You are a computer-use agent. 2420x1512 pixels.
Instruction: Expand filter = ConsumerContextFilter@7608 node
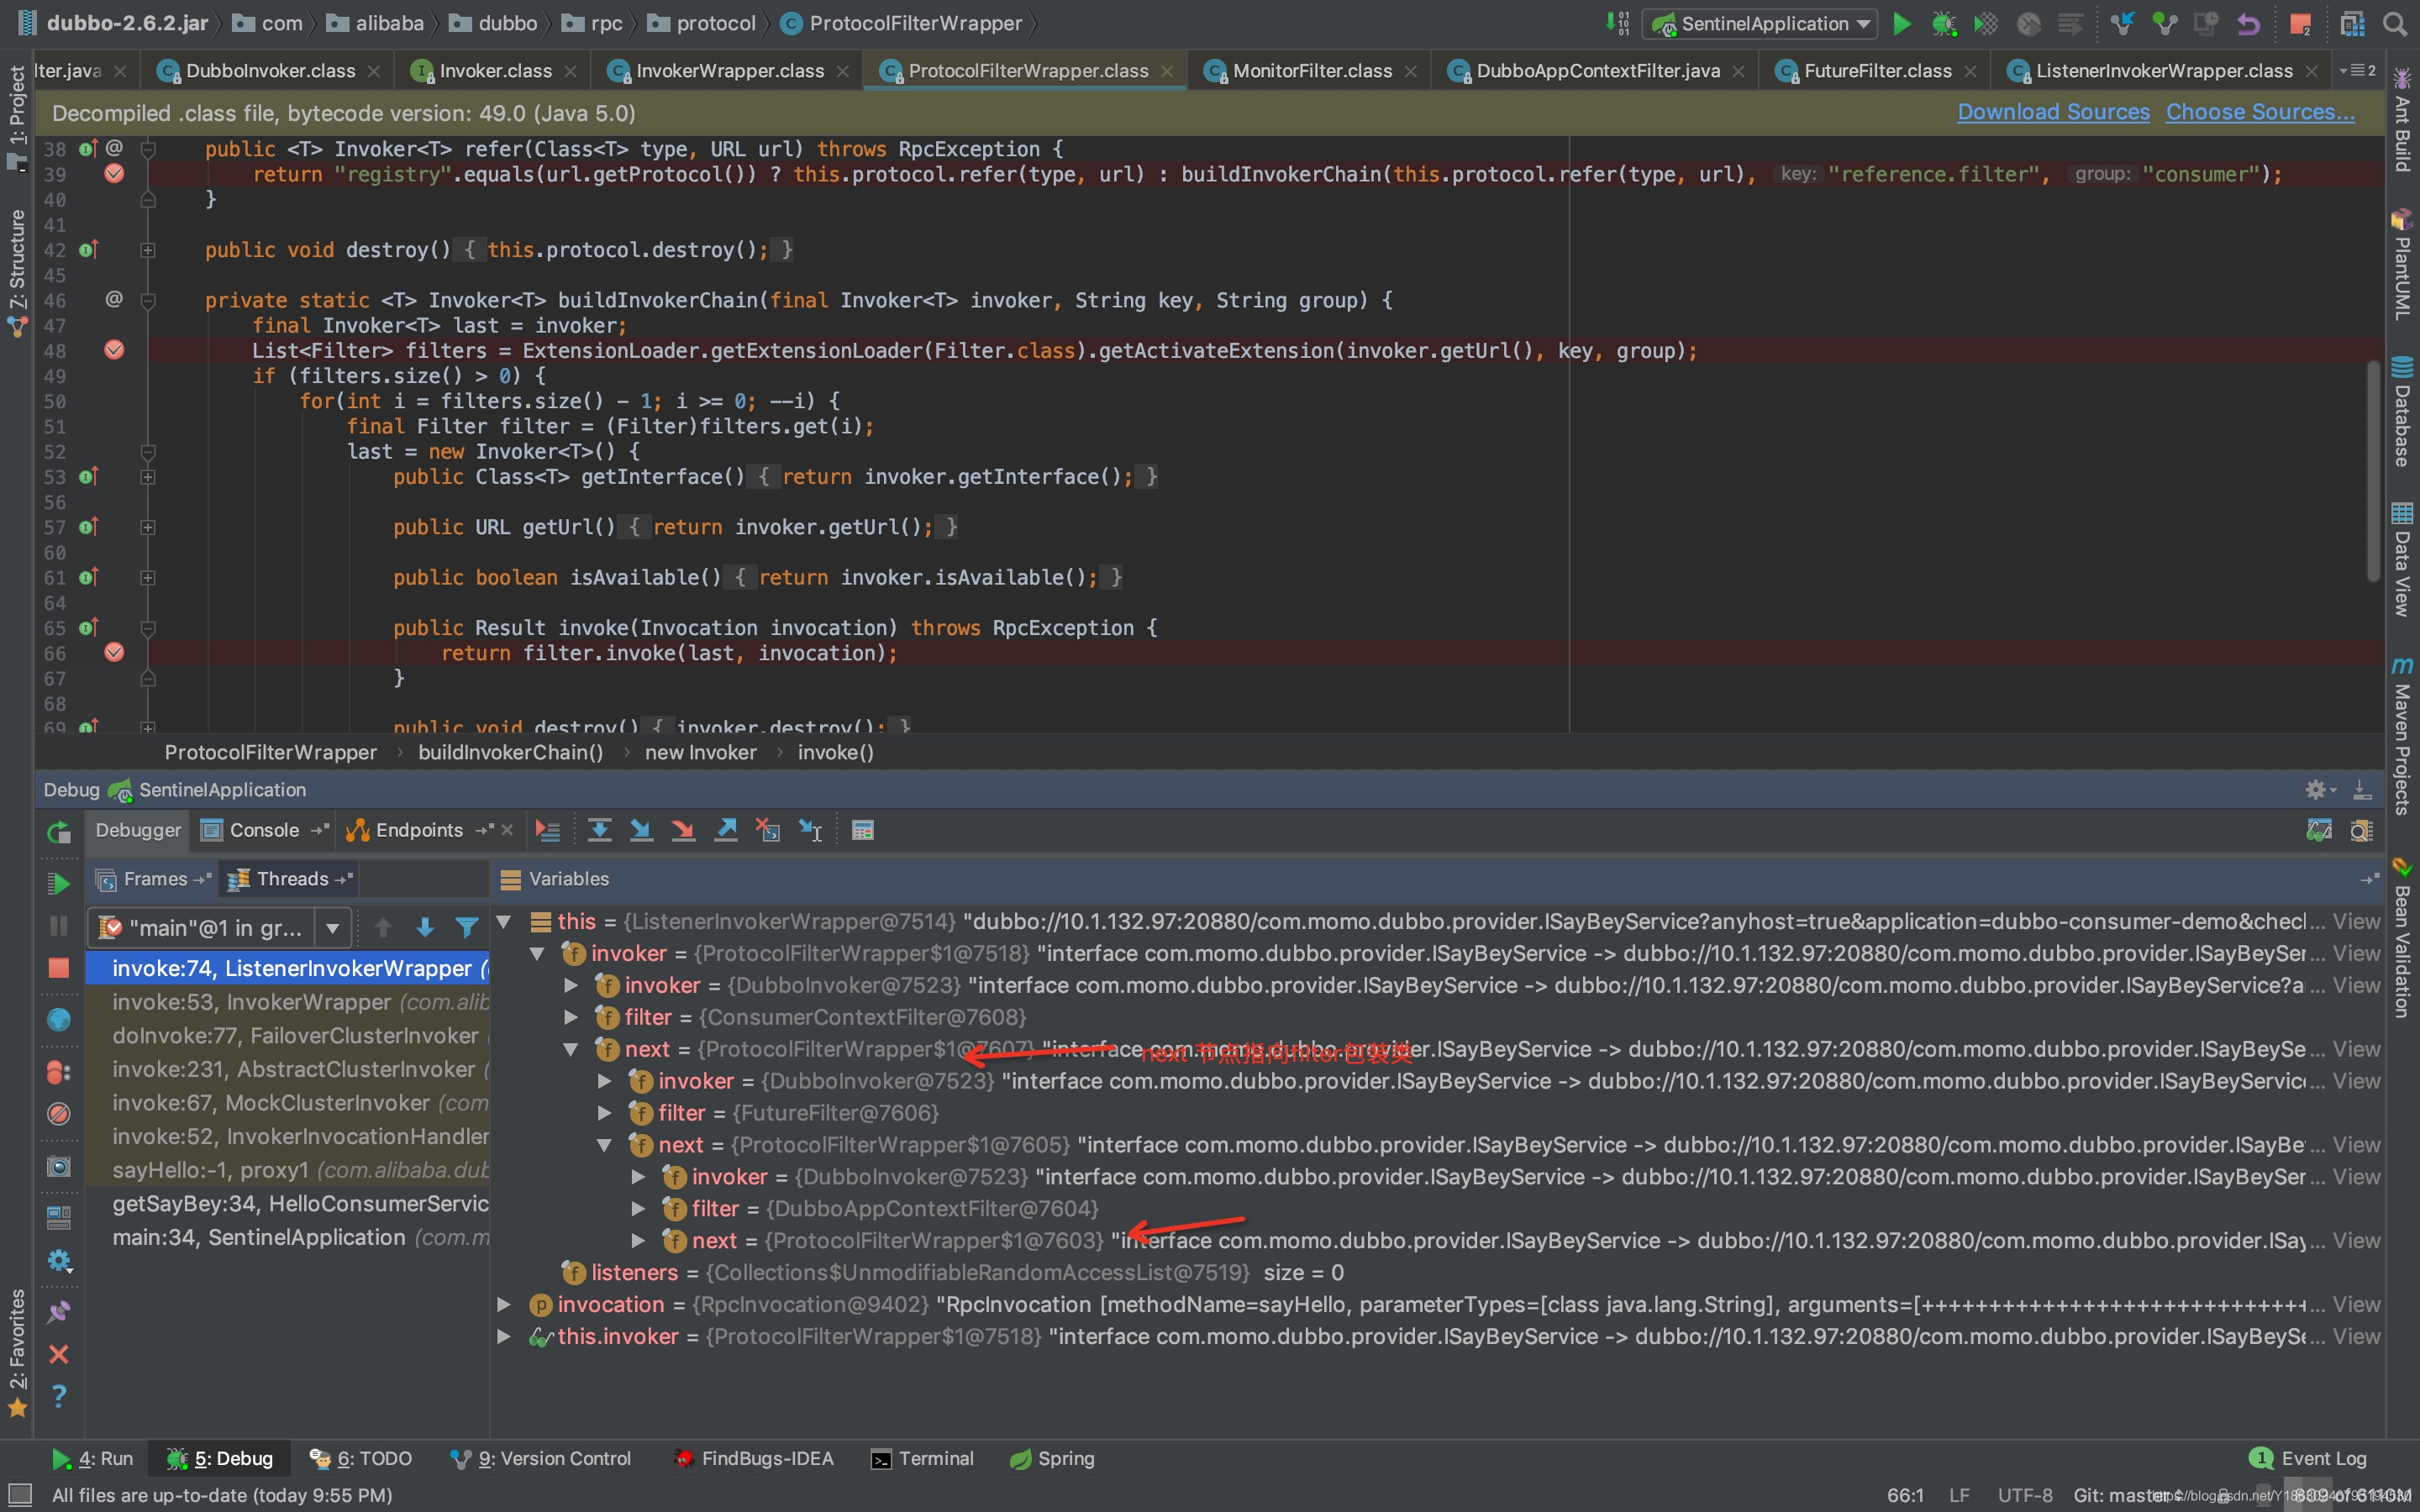[571, 1017]
